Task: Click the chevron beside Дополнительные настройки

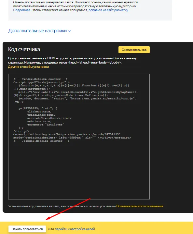Action: (x=69, y=31)
